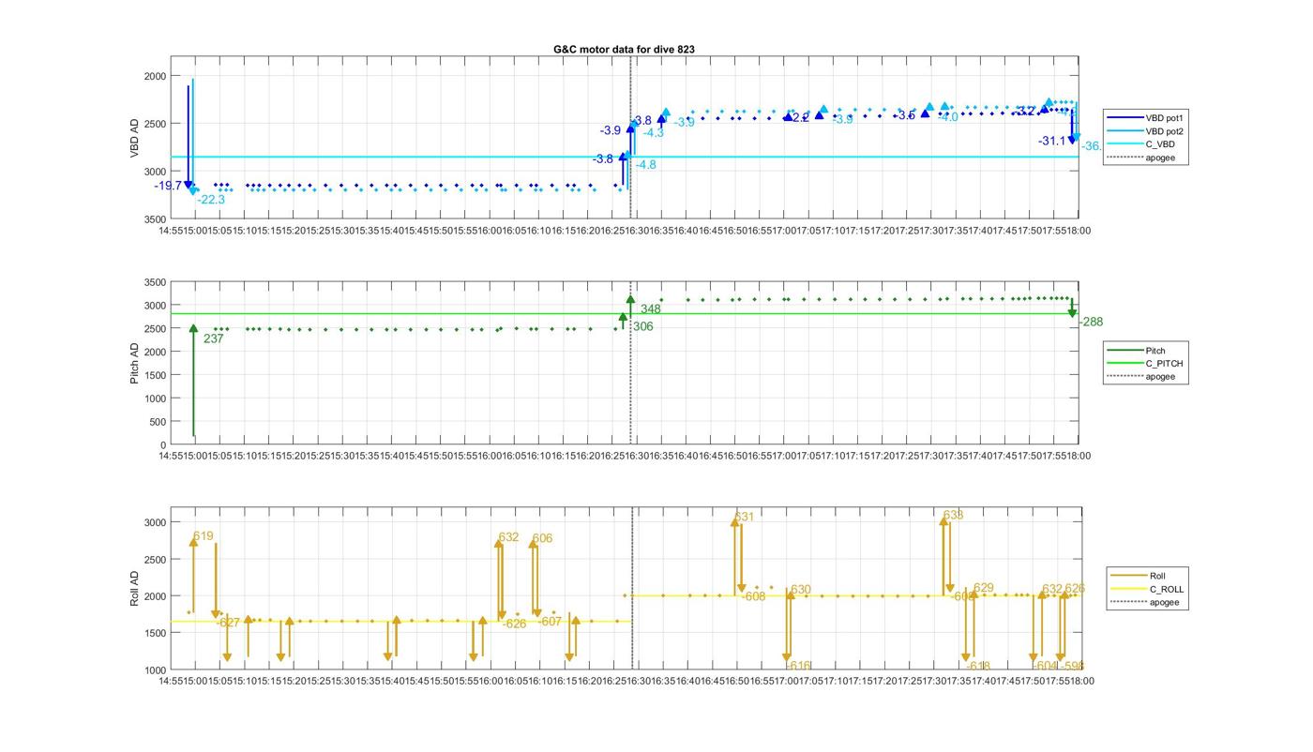Image resolution: width=1313 pixels, height=752 pixels.
Task: Select the "-616" roll data label
Action: (x=798, y=666)
